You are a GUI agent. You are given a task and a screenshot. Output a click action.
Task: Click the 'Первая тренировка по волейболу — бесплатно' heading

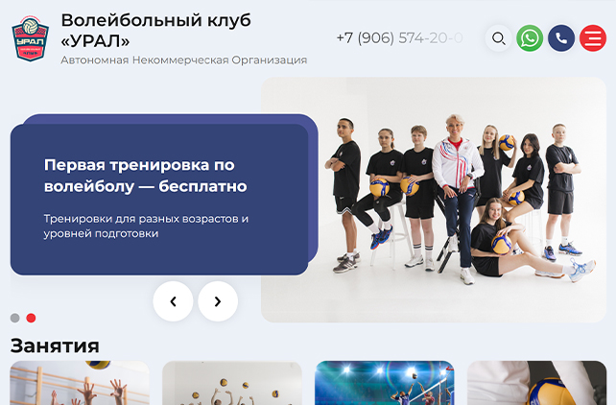[145, 176]
